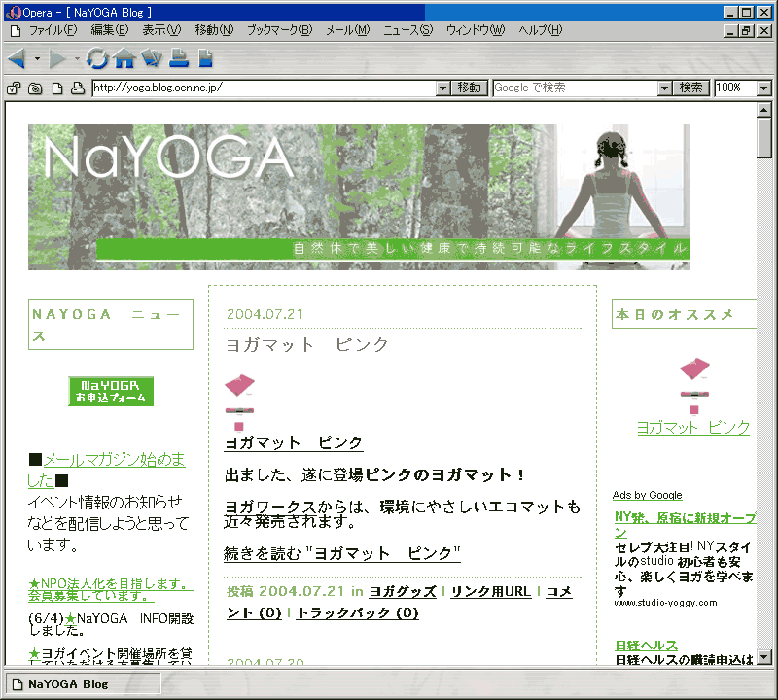Restore the inner document window button
This screenshot has width=778, height=700.
(x=746, y=31)
